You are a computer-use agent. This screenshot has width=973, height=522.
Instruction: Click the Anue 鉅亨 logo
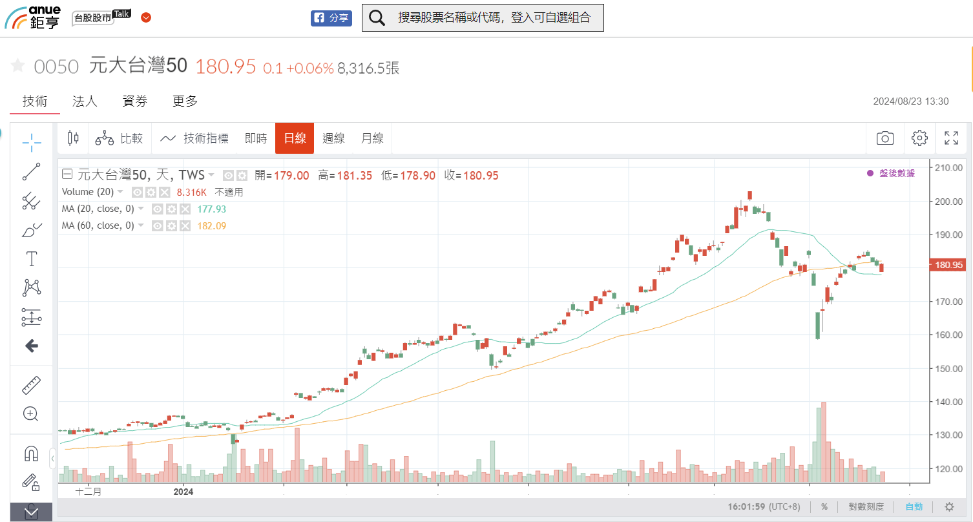tap(34, 17)
